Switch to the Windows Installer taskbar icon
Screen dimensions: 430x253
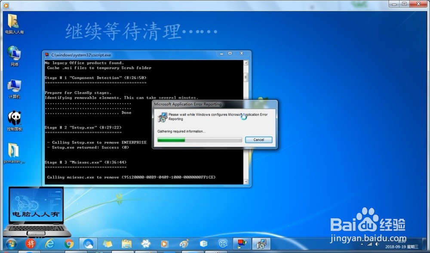(261, 244)
